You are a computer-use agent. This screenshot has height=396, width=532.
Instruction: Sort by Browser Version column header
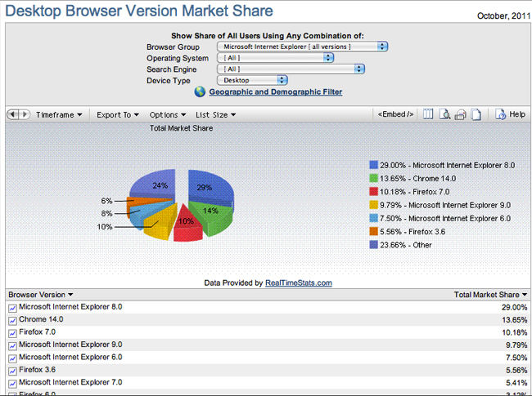(x=41, y=295)
